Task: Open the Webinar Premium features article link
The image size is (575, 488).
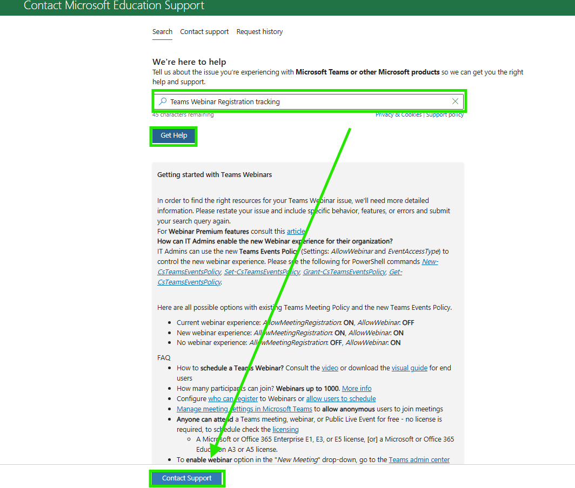Action: 296,231
